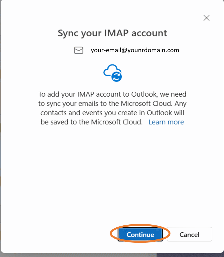Confirm syncing with the Continue button
This screenshot has height=257, width=224.
140,234
